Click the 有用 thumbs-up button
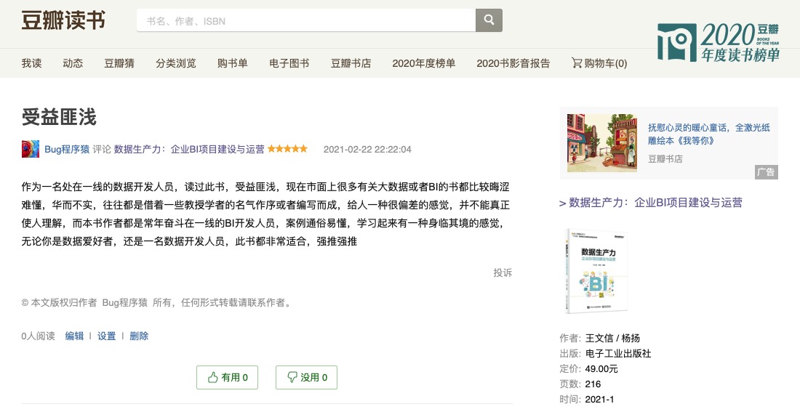 coord(227,377)
